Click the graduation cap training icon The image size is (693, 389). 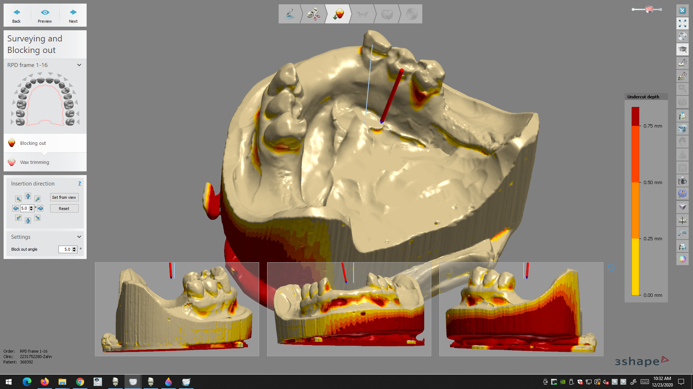click(682, 49)
